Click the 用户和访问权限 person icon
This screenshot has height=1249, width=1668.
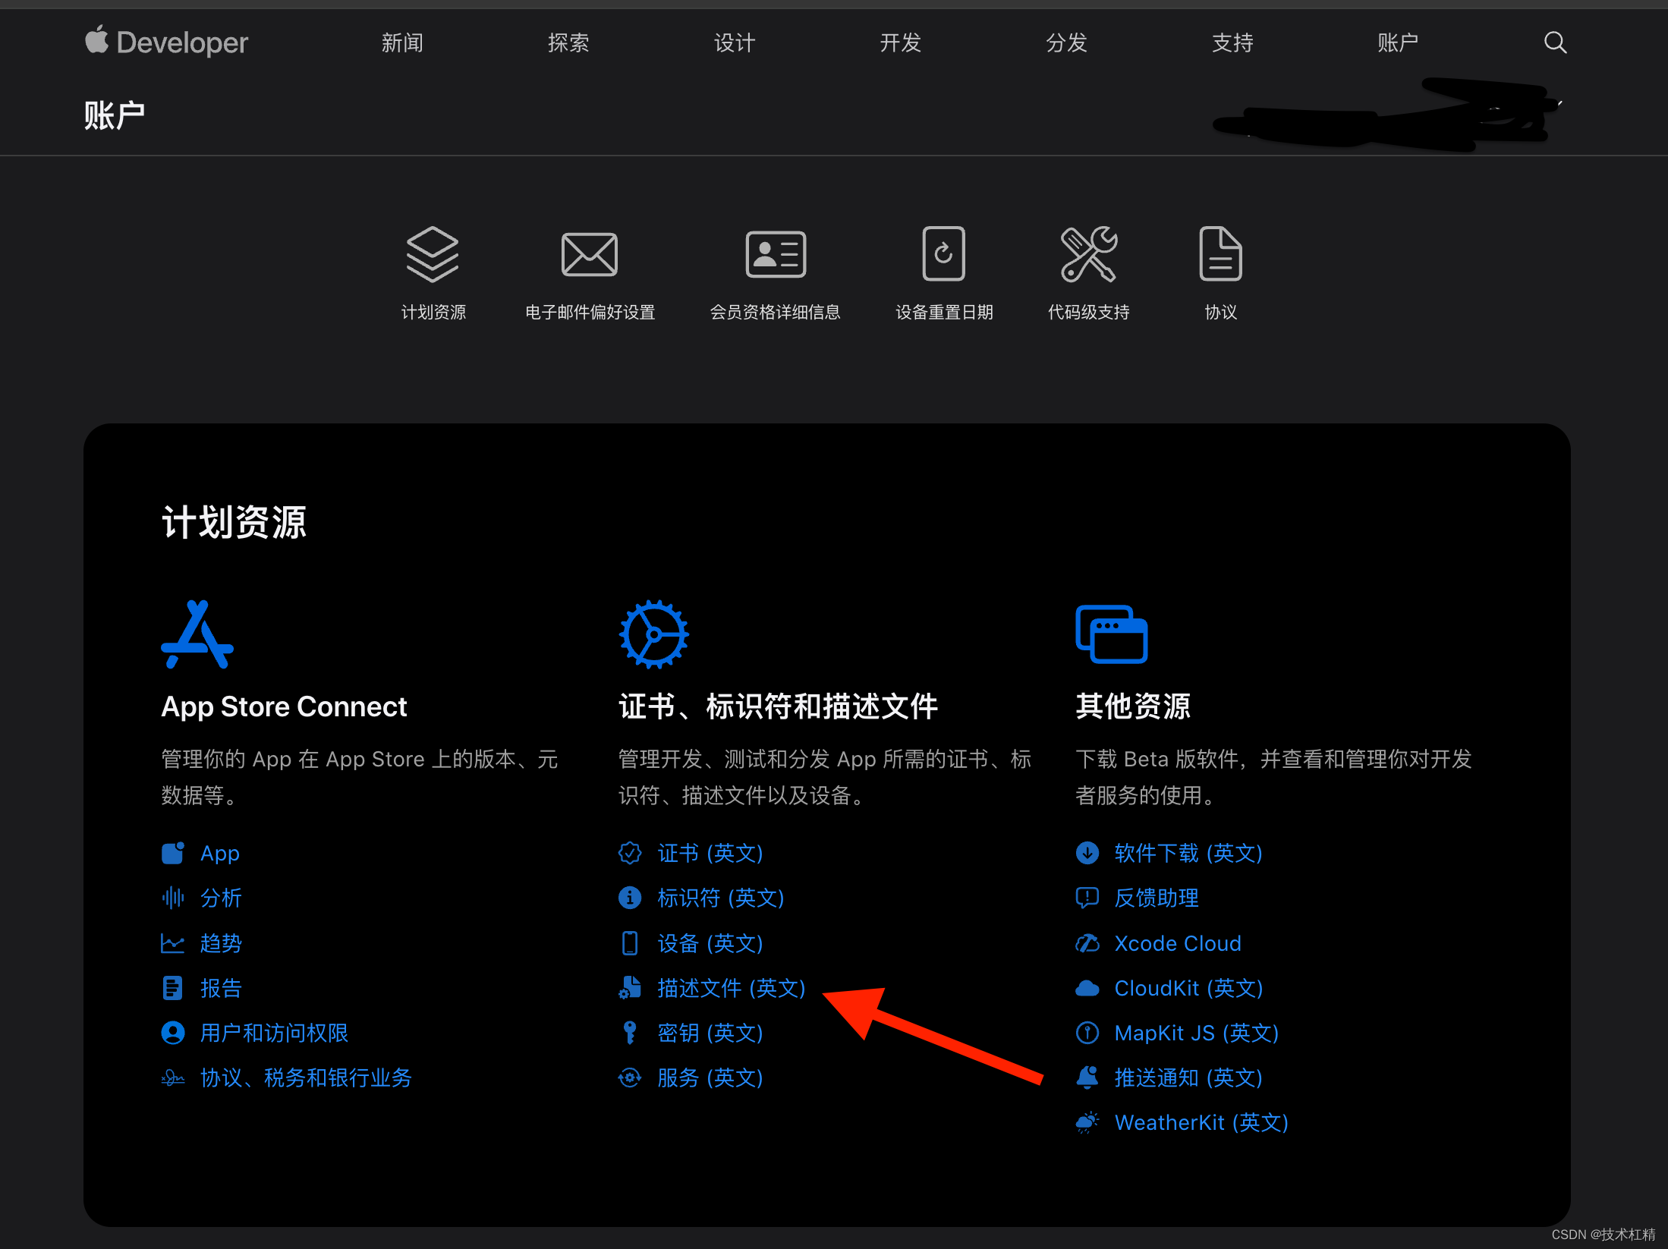click(x=173, y=1033)
